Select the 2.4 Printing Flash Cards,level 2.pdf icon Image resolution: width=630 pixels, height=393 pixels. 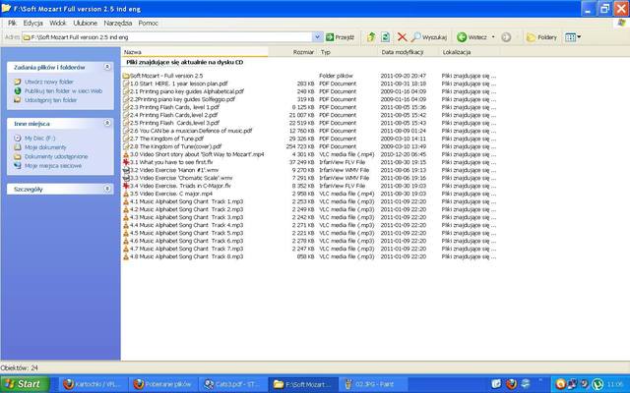click(x=126, y=115)
